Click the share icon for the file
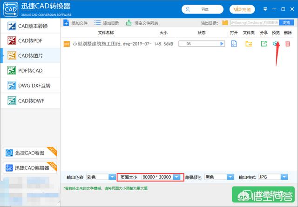This screenshot has width=298, height=207. [264, 44]
